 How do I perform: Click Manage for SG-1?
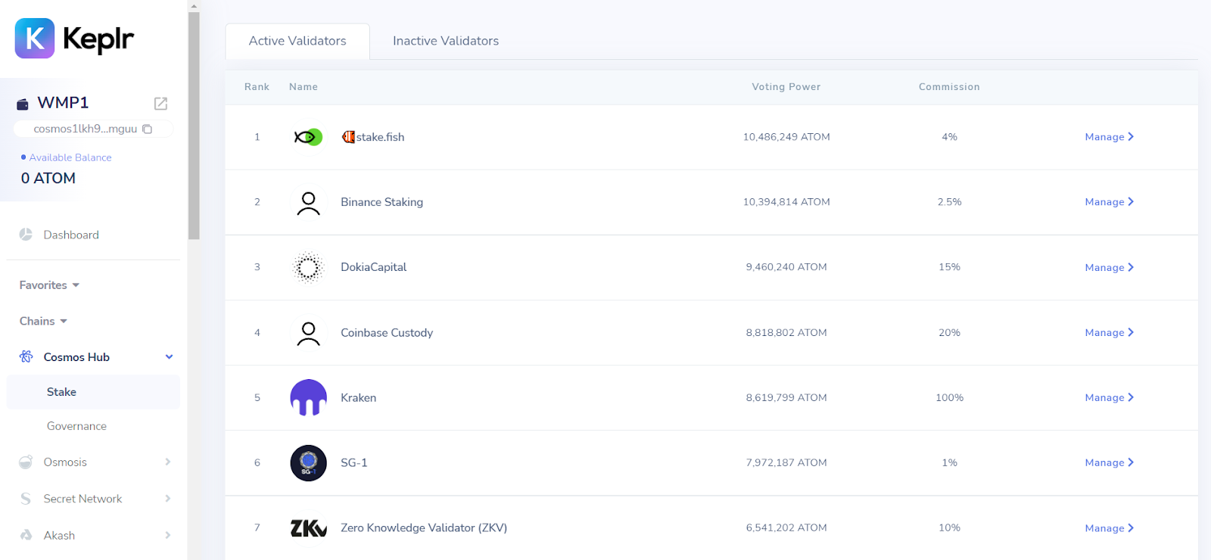coord(1109,463)
